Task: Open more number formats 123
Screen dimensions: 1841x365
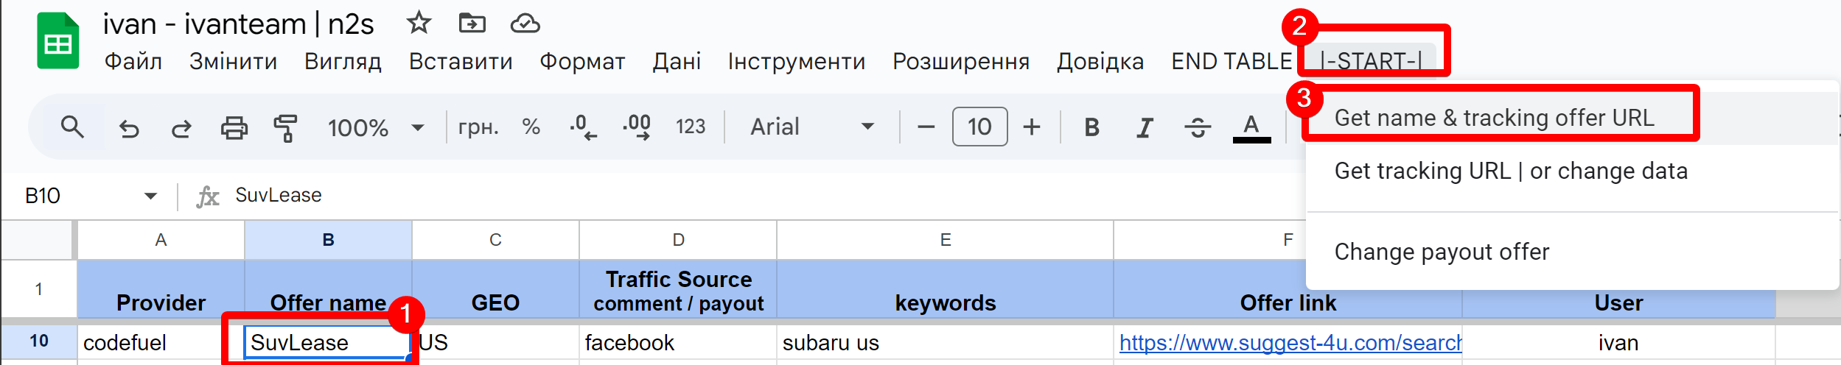Action: [x=691, y=127]
